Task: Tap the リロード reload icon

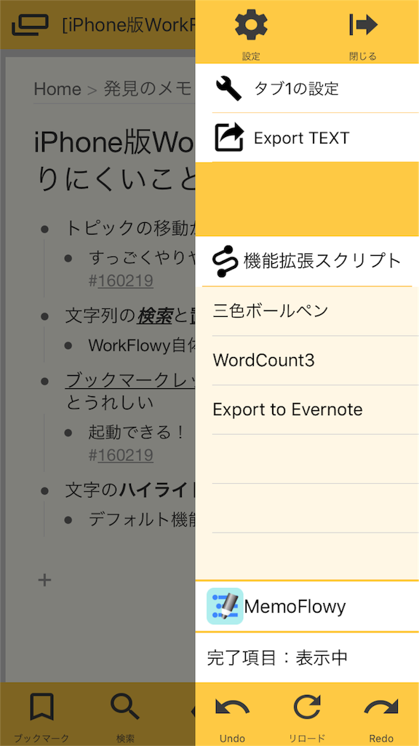Action: [308, 707]
